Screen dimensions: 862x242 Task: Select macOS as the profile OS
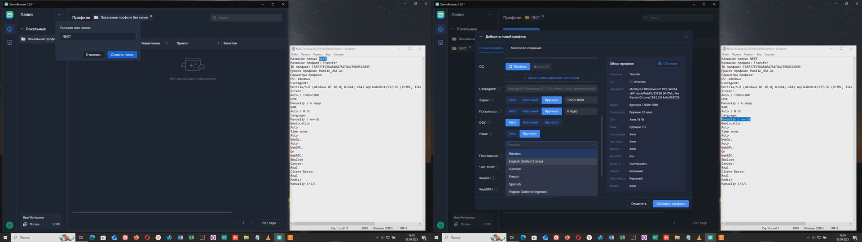click(541, 66)
